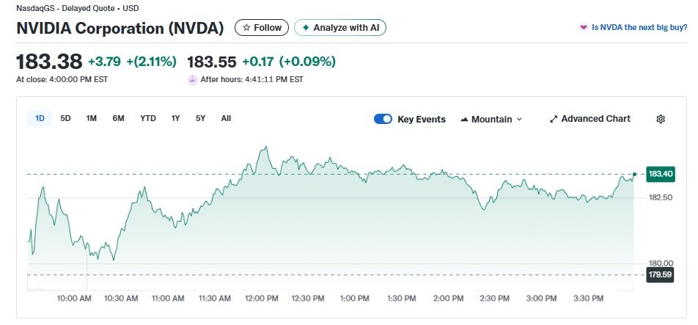698x325 pixels.
Task: Click the Mountain chart type icon
Action: (x=464, y=120)
